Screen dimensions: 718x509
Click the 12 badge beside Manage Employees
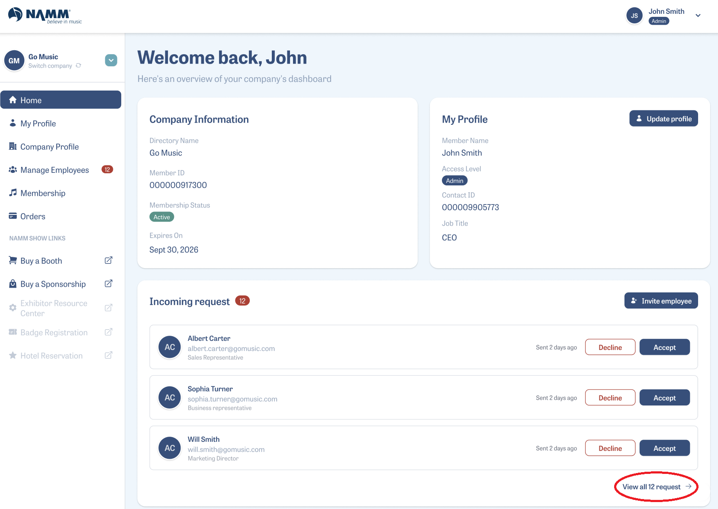click(x=107, y=169)
